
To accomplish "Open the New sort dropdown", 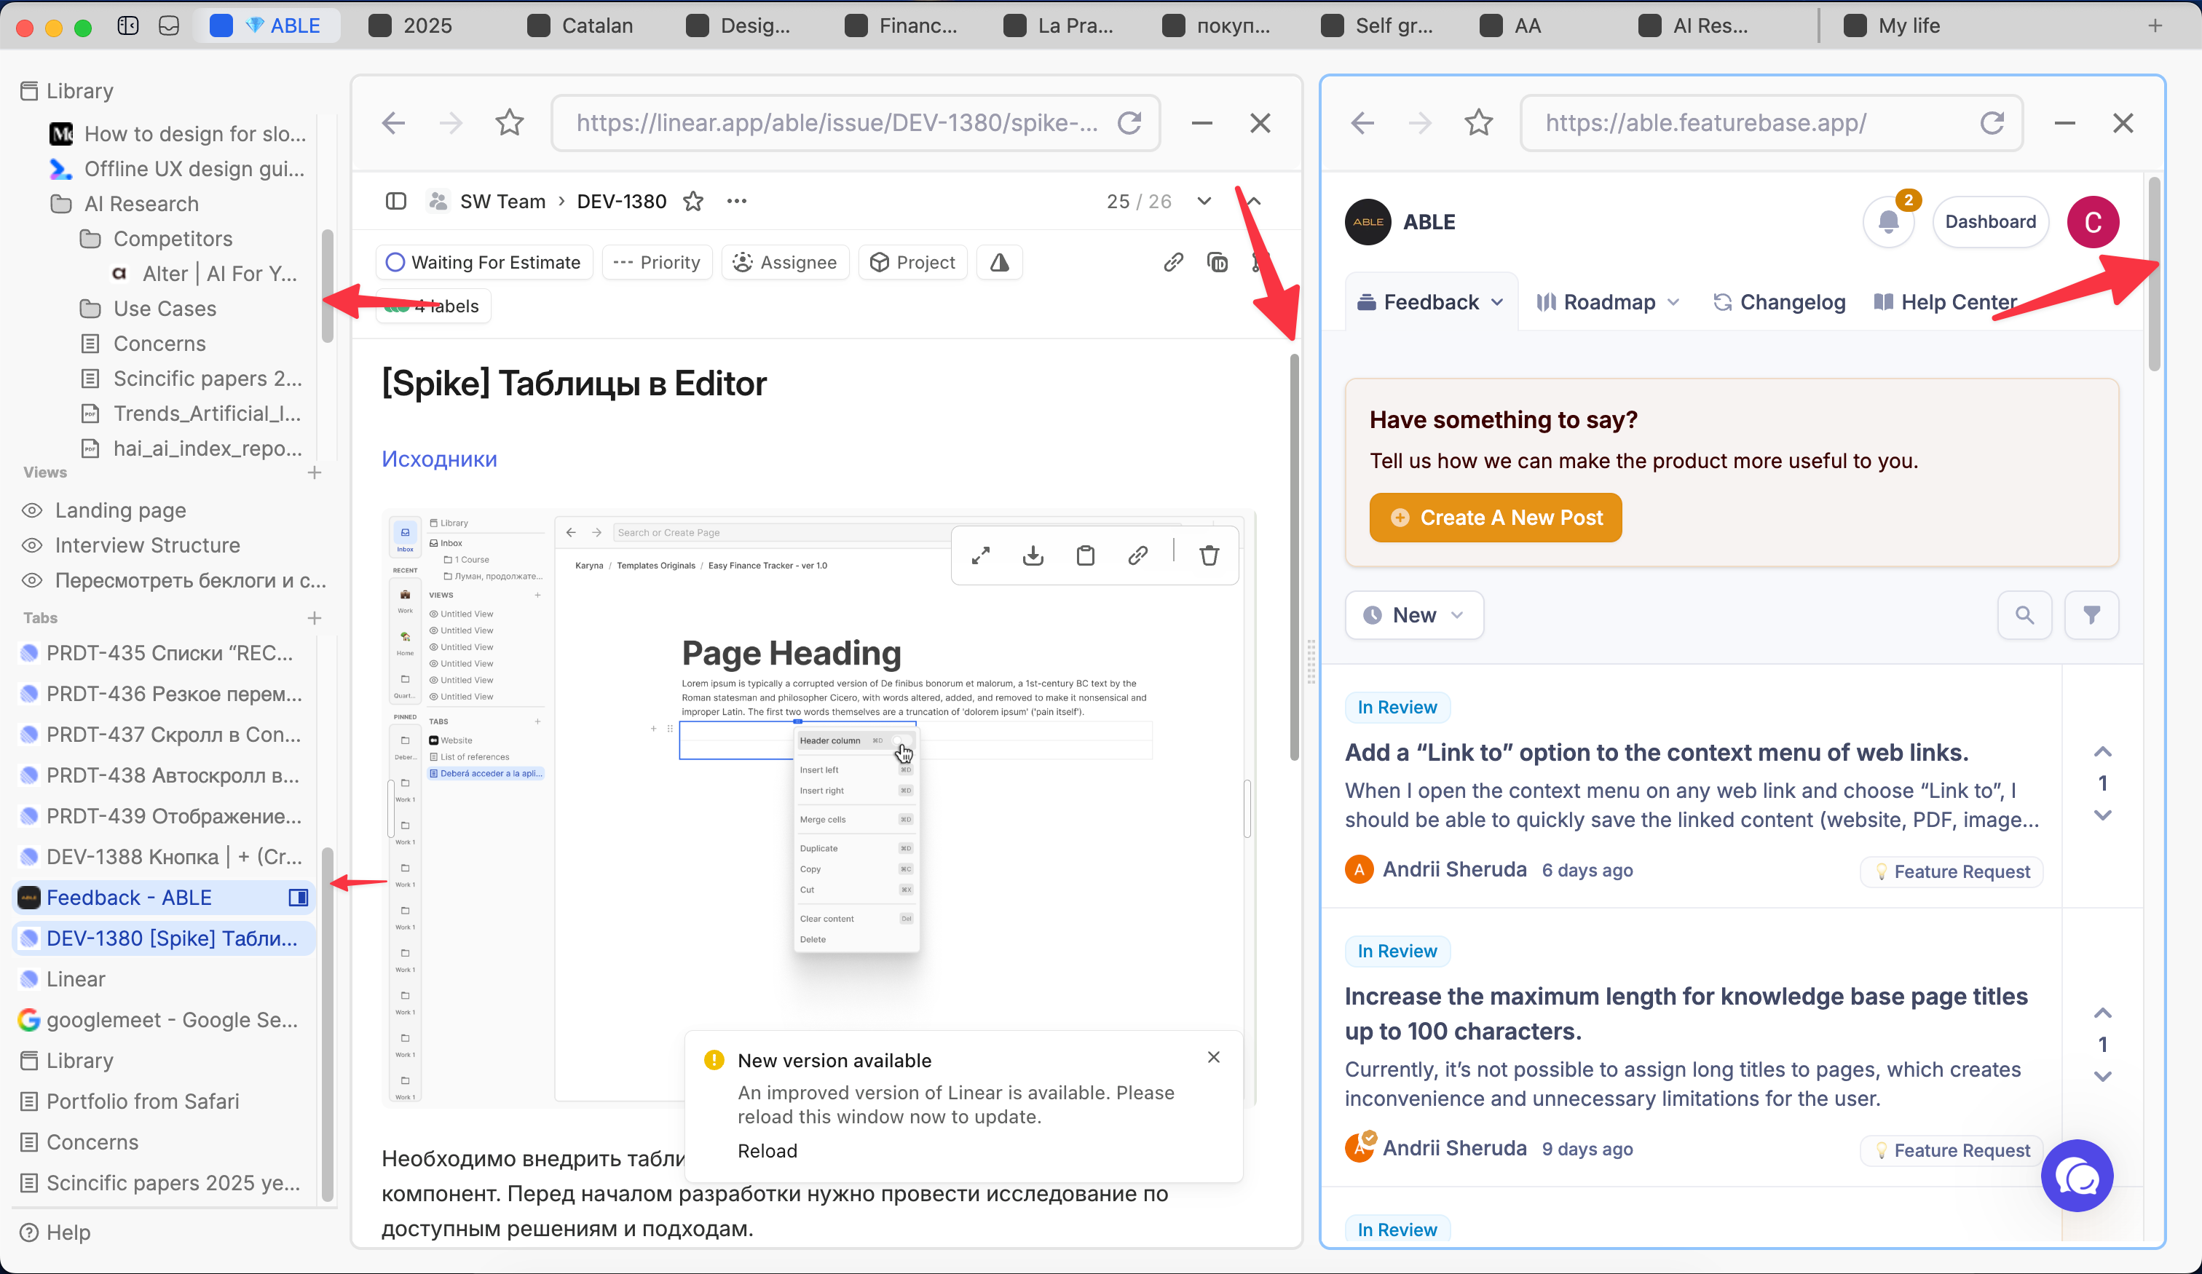I will [1414, 615].
